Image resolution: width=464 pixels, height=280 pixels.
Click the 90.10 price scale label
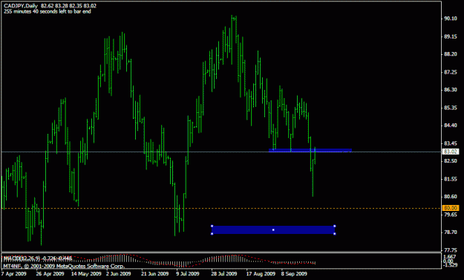[450, 19]
